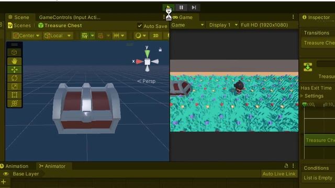
Task: Select the green Treasure Che timeline block
Action: point(320,140)
